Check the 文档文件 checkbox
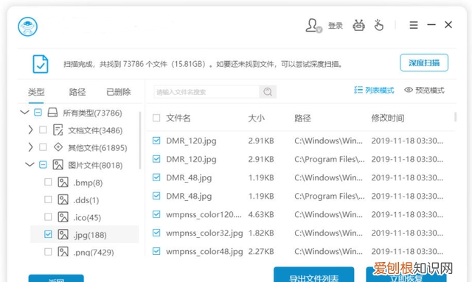472x282 pixels. [43, 130]
